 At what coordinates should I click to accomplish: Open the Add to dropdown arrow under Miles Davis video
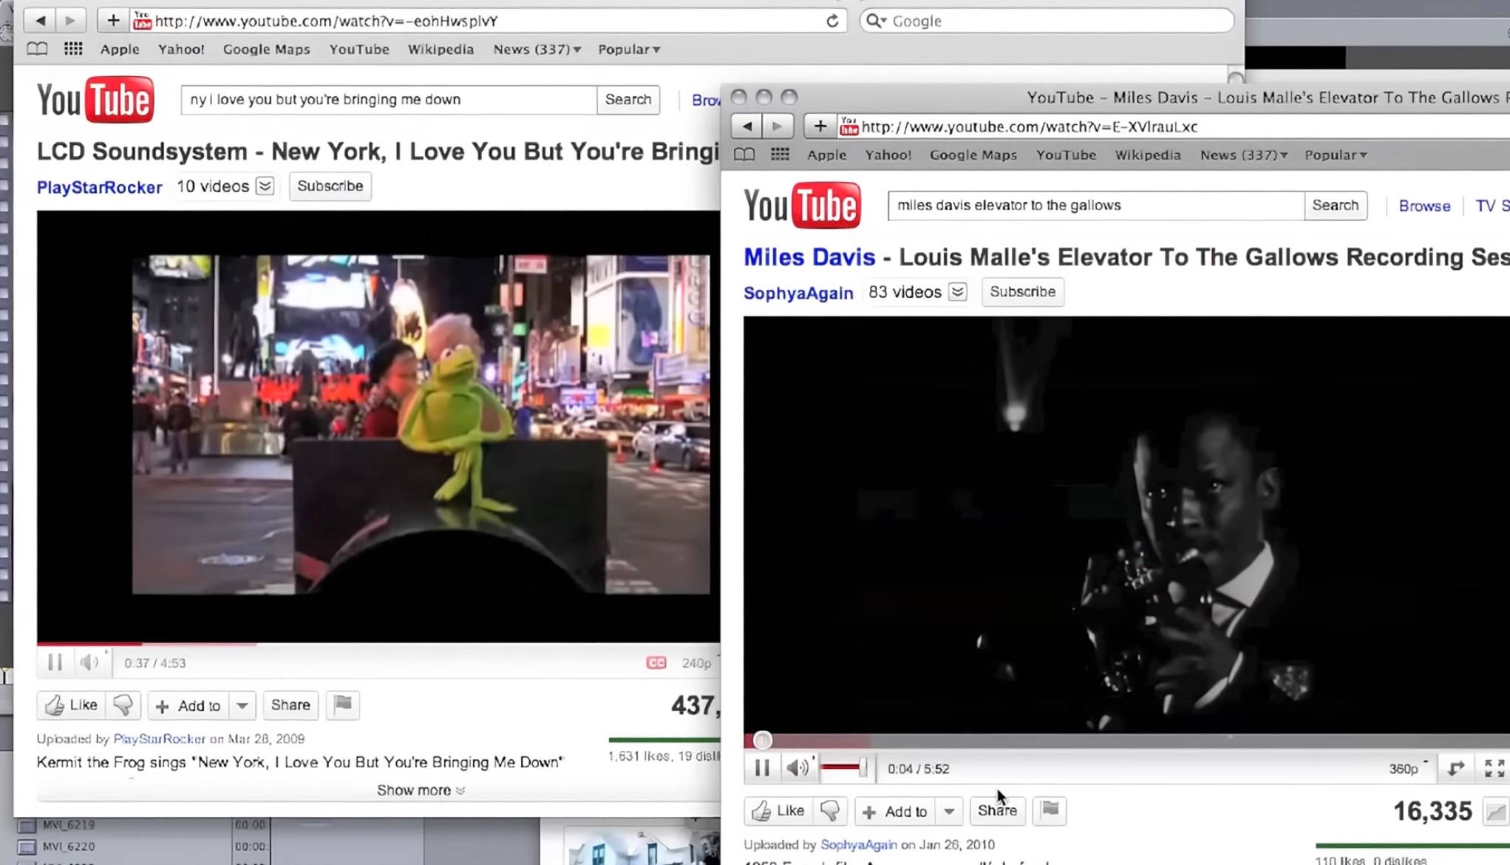pos(949,811)
